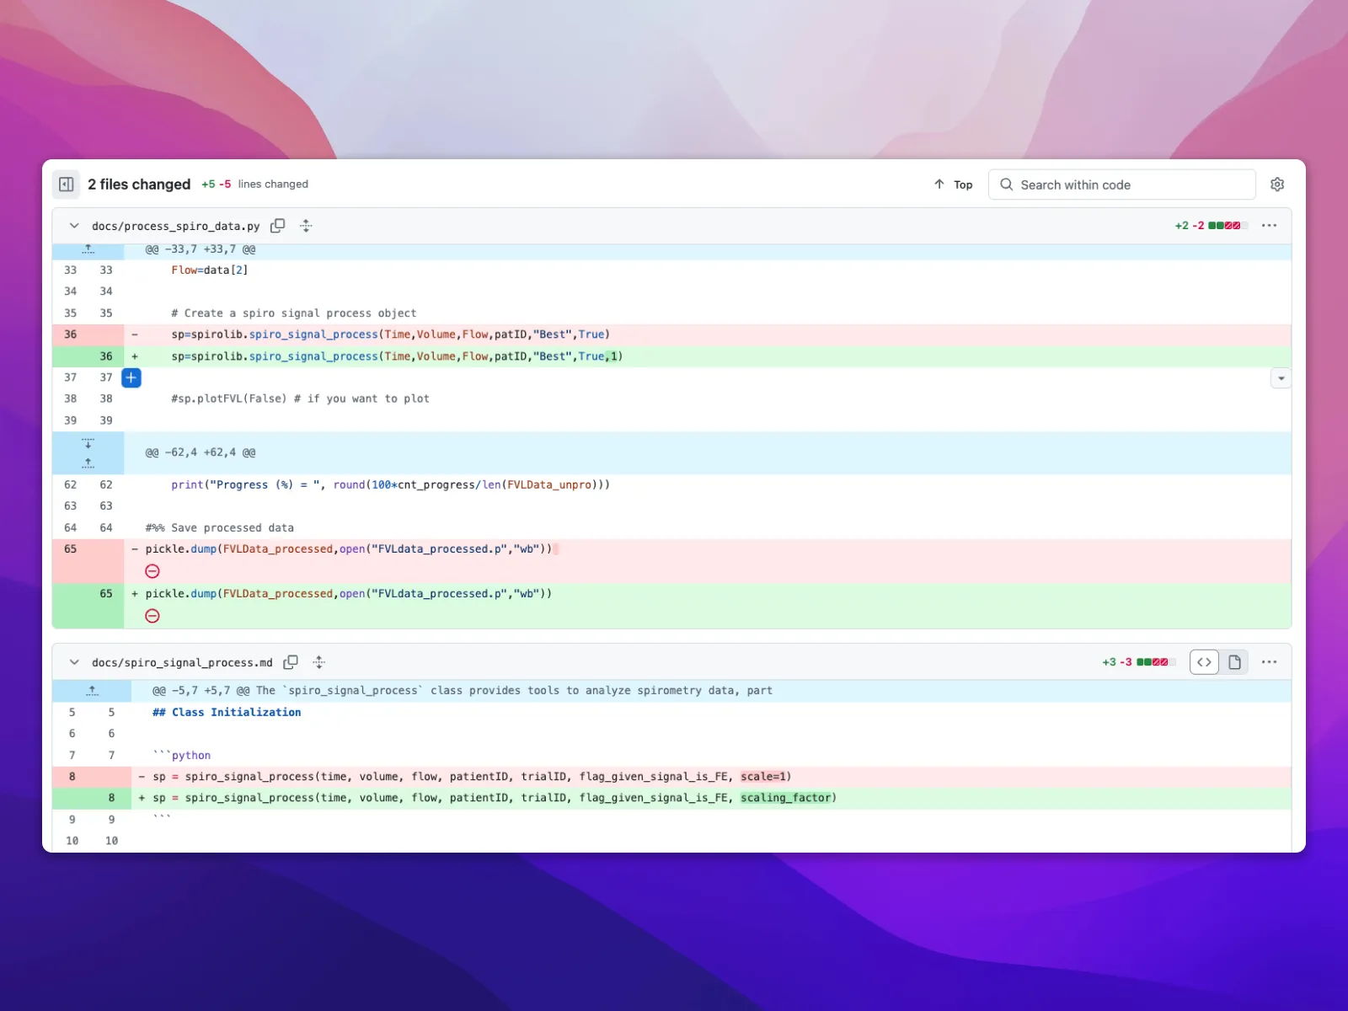
Task: Copy the spiro_signal_process.md file path
Action: 291,662
